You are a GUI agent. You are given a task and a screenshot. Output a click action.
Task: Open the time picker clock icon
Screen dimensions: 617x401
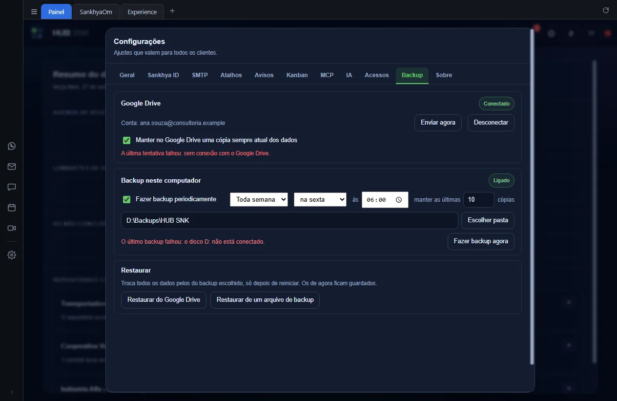click(x=399, y=200)
